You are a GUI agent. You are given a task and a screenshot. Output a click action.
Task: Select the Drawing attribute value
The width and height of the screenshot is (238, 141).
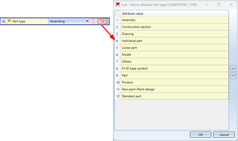coord(174,34)
